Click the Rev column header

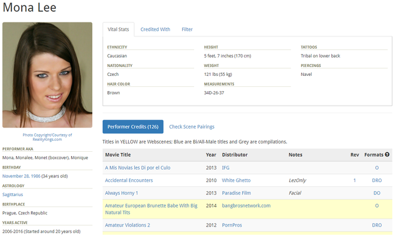(x=354, y=155)
